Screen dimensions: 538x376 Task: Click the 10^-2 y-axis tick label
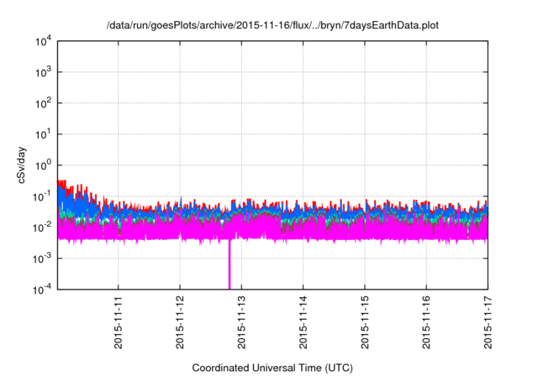coord(42,227)
